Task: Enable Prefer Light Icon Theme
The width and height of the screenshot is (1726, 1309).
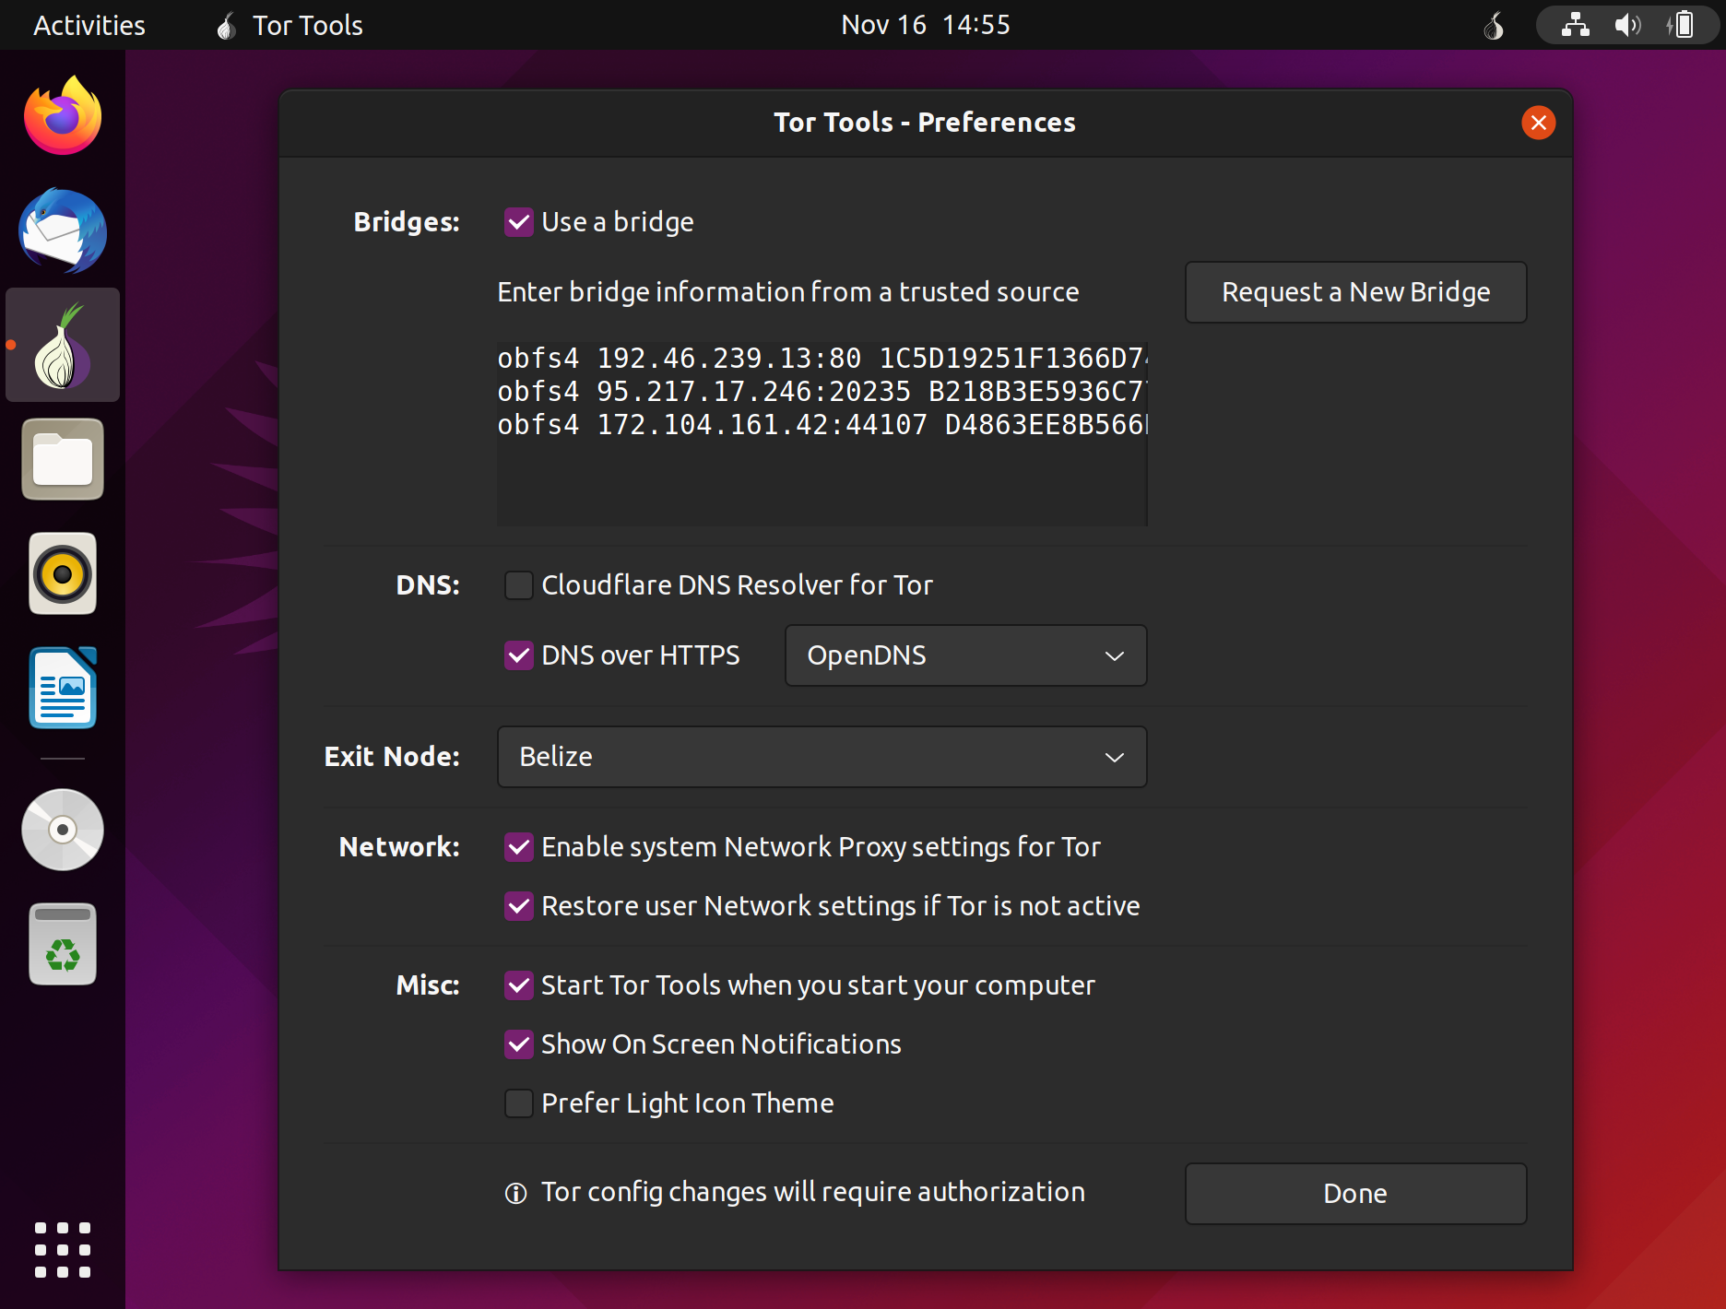Action: 519,1103
